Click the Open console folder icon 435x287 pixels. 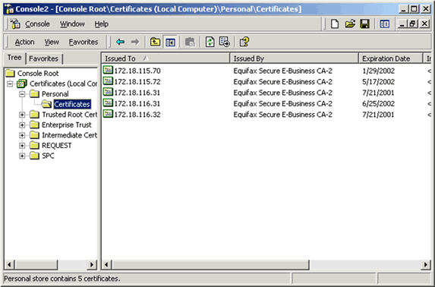pyautogui.click(x=350, y=24)
